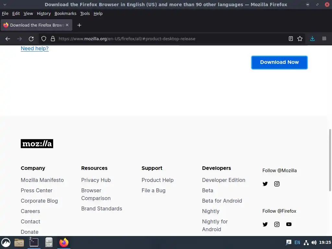
Task: Open Mozilla's Twitter profile icon
Action: coord(265,184)
